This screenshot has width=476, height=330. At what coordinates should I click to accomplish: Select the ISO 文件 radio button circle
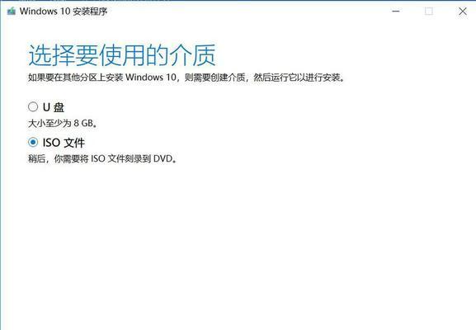click(33, 142)
